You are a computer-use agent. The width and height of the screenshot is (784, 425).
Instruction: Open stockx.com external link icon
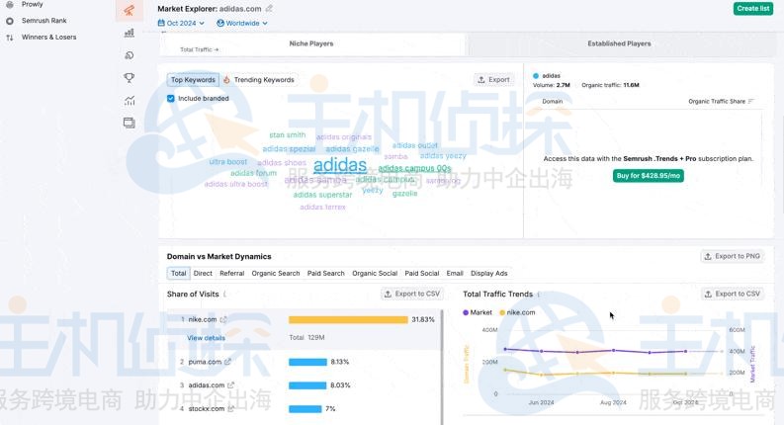pyautogui.click(x=230, y=408)
